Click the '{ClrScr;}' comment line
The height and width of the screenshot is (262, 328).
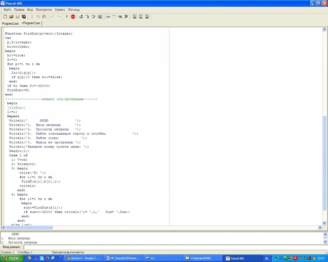pos(16,108)
